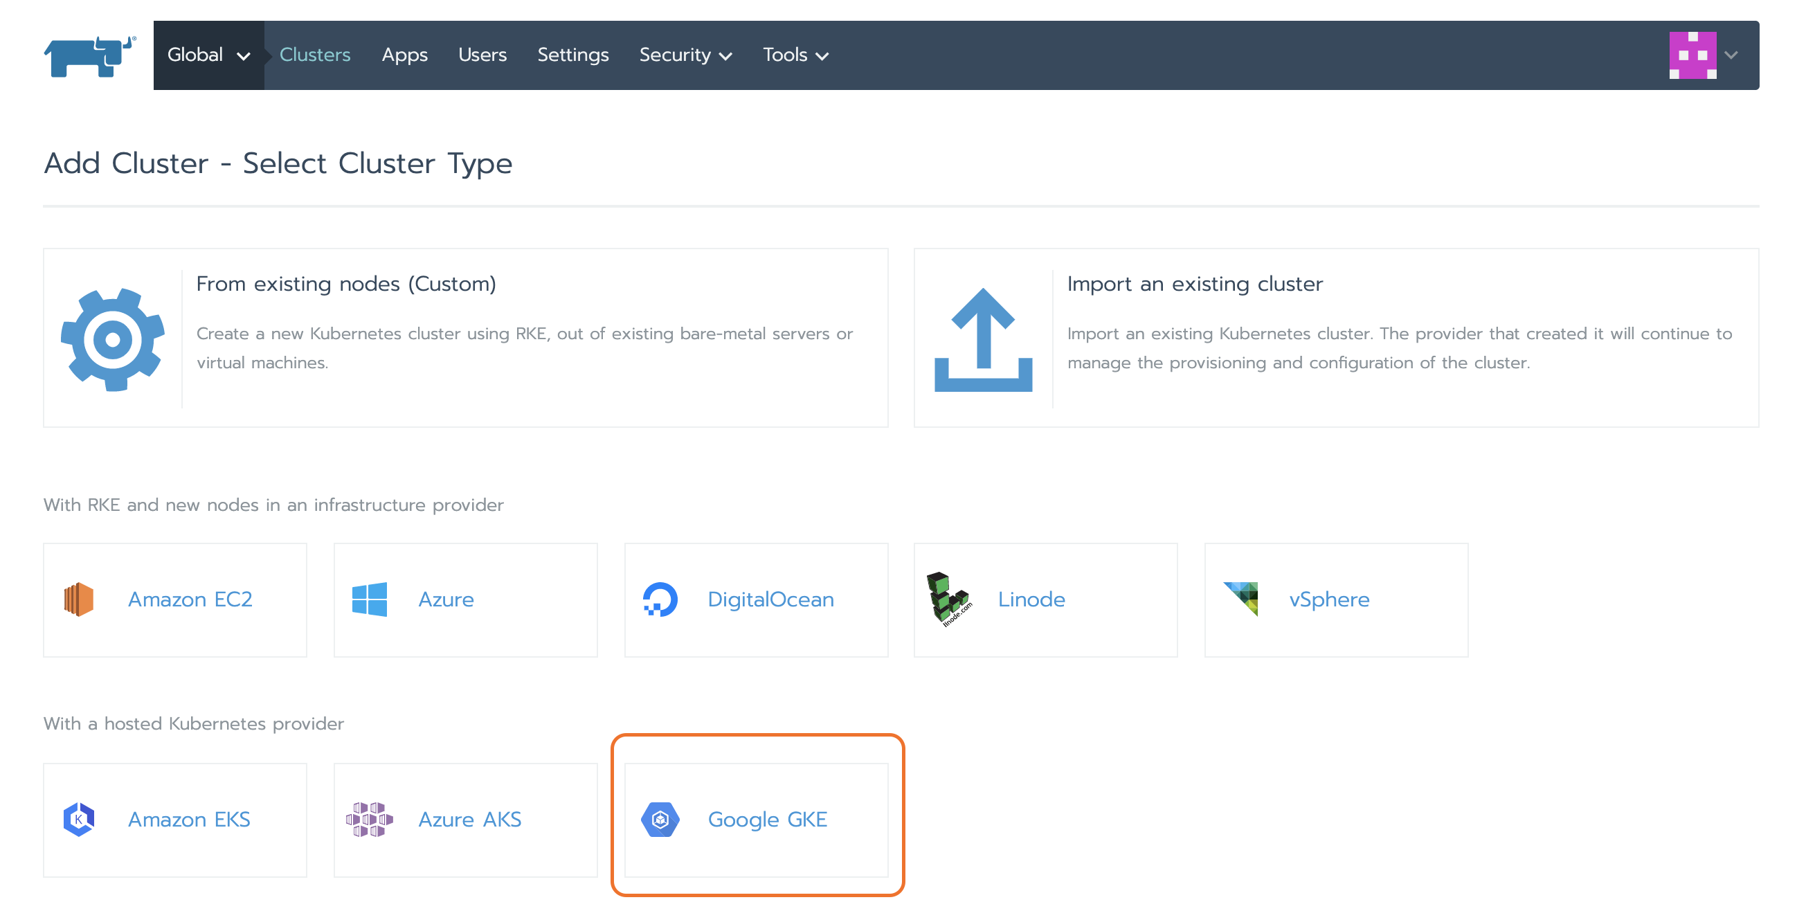Click the pink user avatar
Viewport: 1797px width, 911px height.
point(1692,55)
